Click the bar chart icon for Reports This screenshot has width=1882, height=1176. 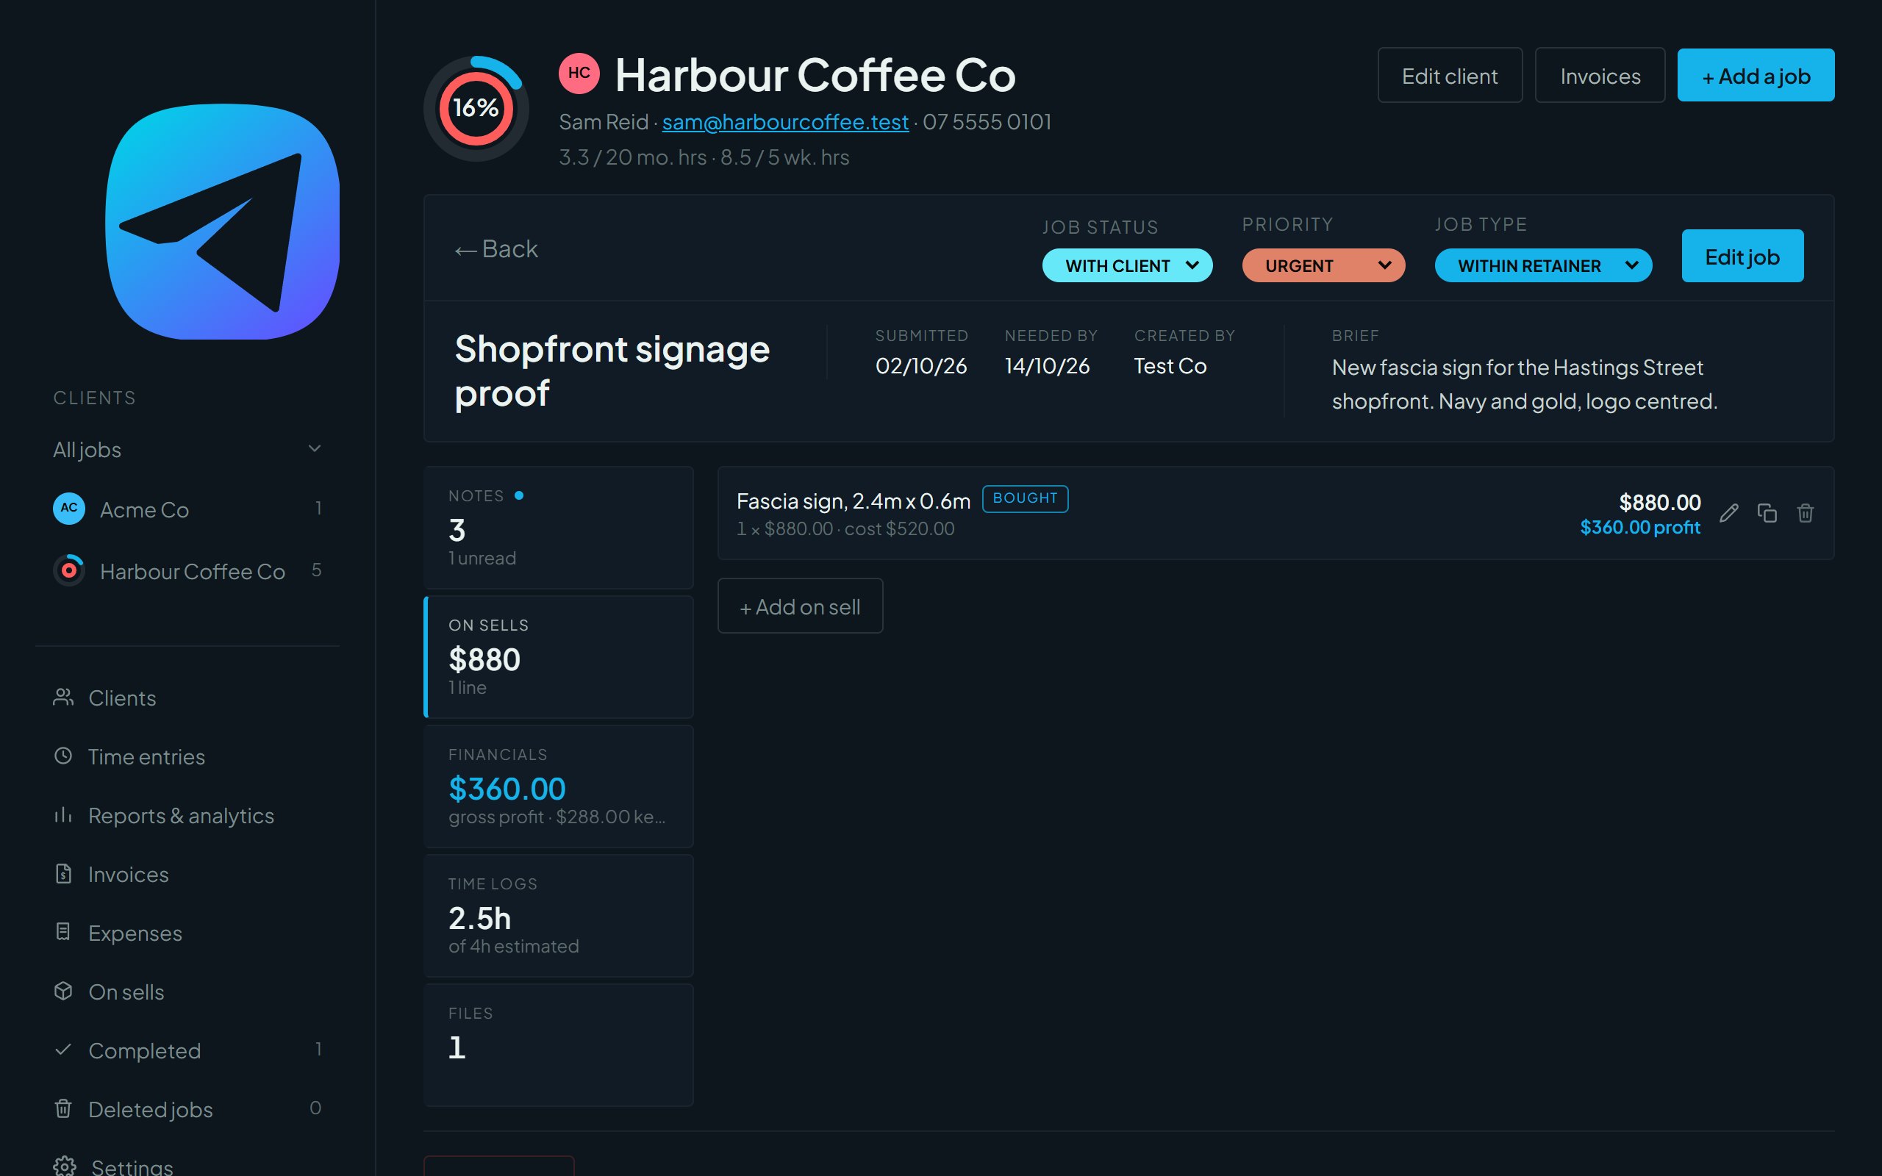pyautogui.click(x=63, y=815)
